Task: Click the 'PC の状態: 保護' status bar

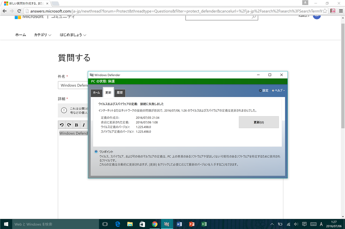Action: pyautogui.click(x=188, y=81)
